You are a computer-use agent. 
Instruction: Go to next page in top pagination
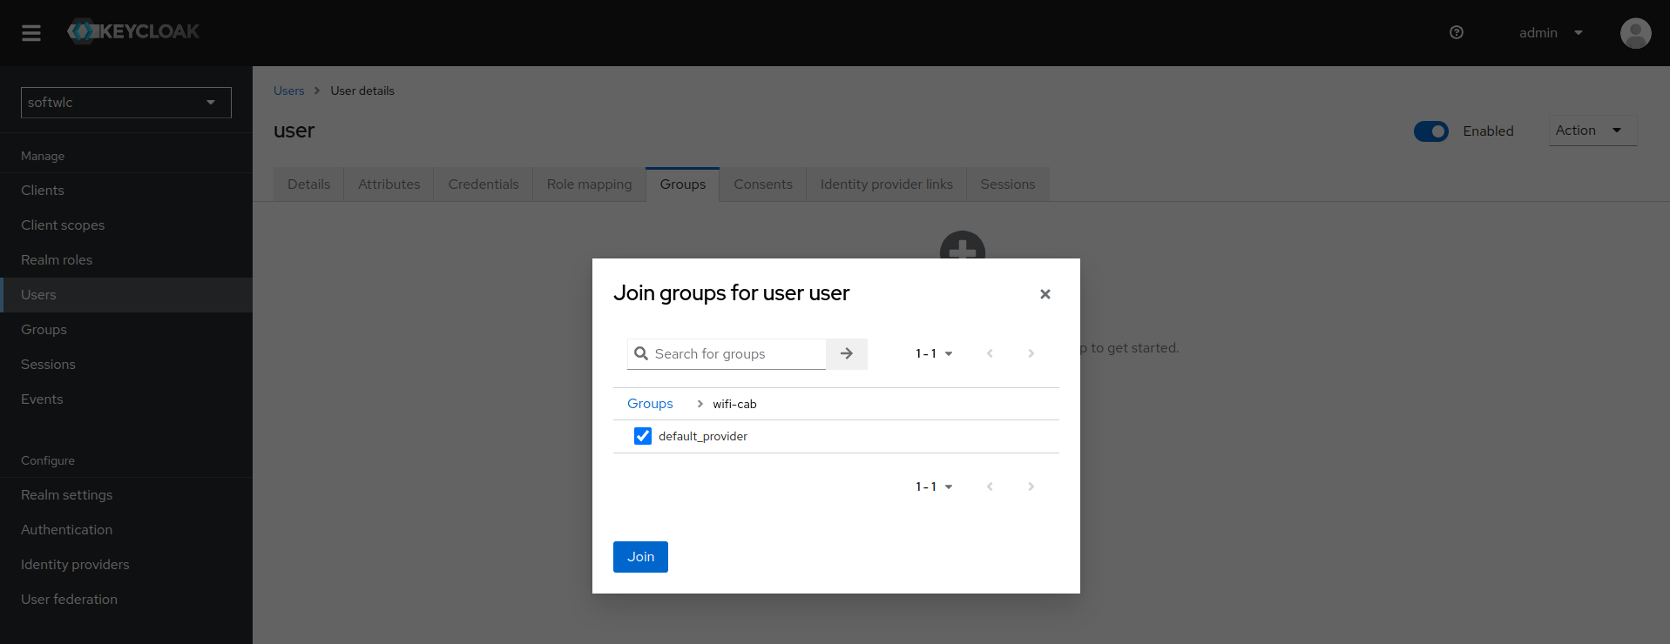tap(1031, 353)
